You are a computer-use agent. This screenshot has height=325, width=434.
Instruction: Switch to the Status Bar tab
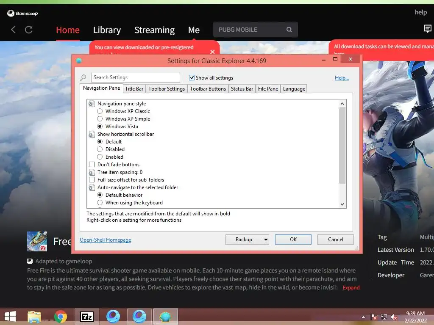pyautogui.click(x=242, y=89)
